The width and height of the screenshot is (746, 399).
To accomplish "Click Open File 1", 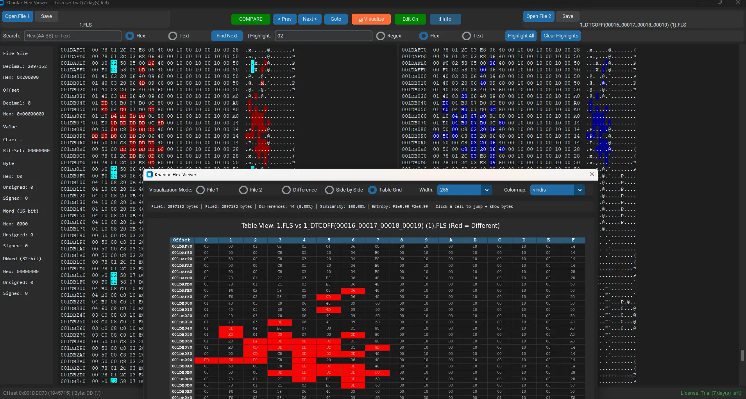I will tap(17, 16).
